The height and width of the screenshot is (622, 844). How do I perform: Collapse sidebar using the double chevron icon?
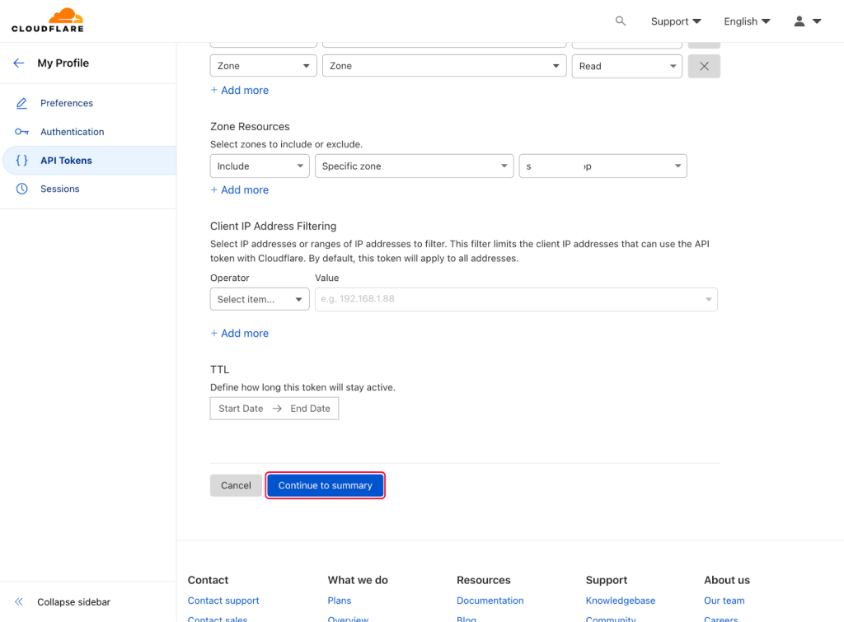pos(19,602)
